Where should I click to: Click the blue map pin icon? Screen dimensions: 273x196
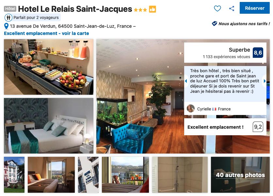tap(6, 26)
